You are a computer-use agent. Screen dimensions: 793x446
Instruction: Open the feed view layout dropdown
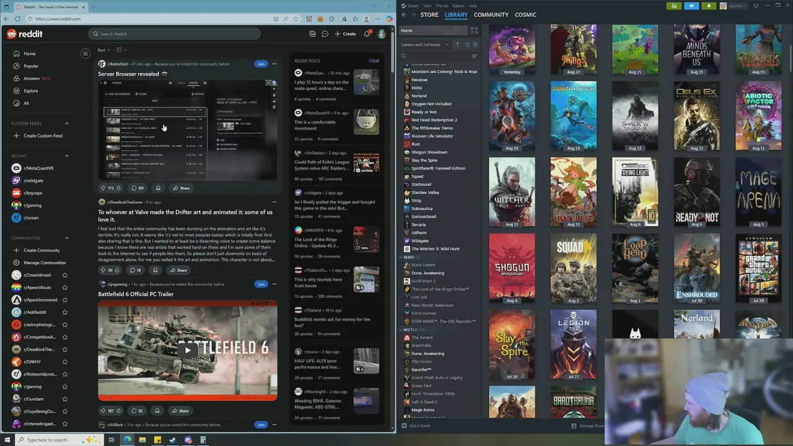coord(121,50)
